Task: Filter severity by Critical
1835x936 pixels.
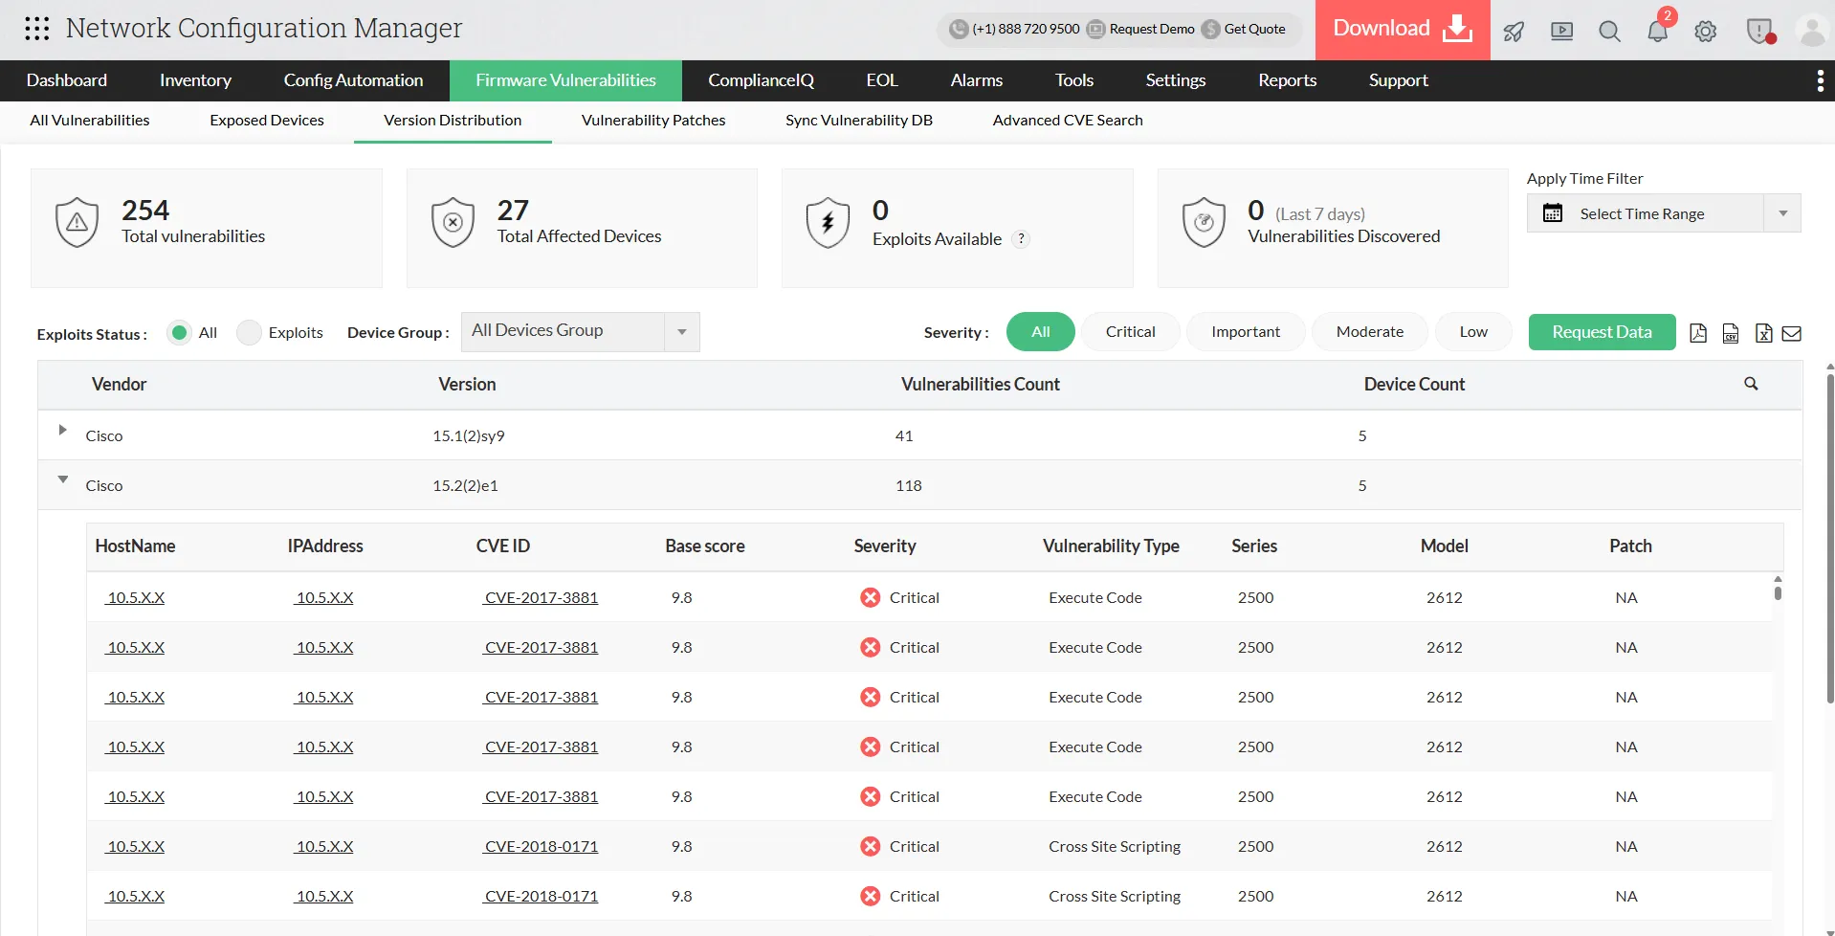Action: click(x=1130, y=332)
